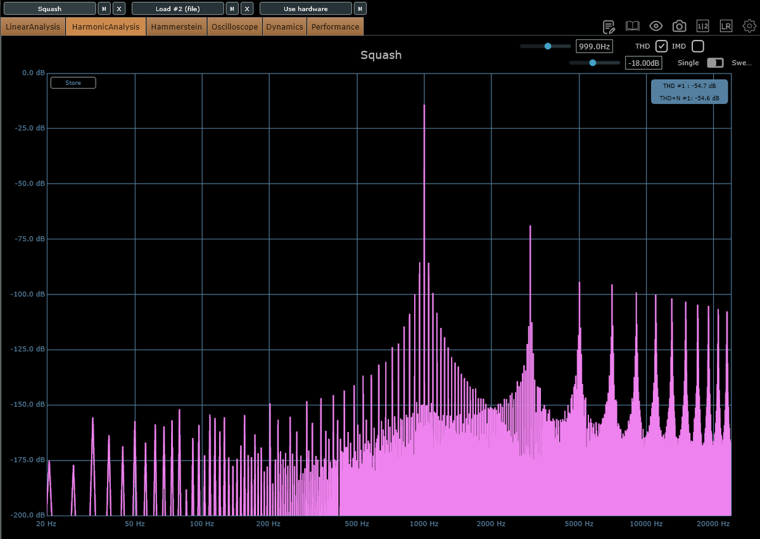Uncheck the THD checkbox
760x539 pixels.
[661, 46]
